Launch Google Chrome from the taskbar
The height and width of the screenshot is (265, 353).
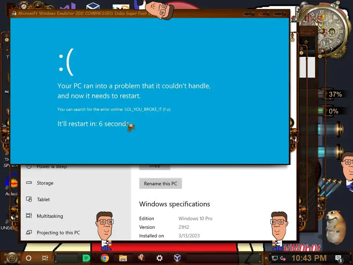click(105, 258)
